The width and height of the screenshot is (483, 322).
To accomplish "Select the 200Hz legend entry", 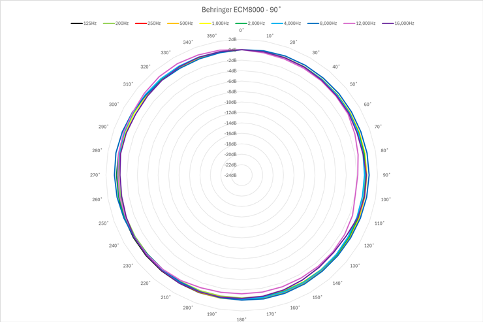I will pos(116,23).
